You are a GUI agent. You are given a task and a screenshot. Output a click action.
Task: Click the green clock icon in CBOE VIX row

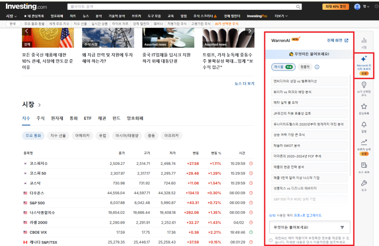tap(251, 232)
